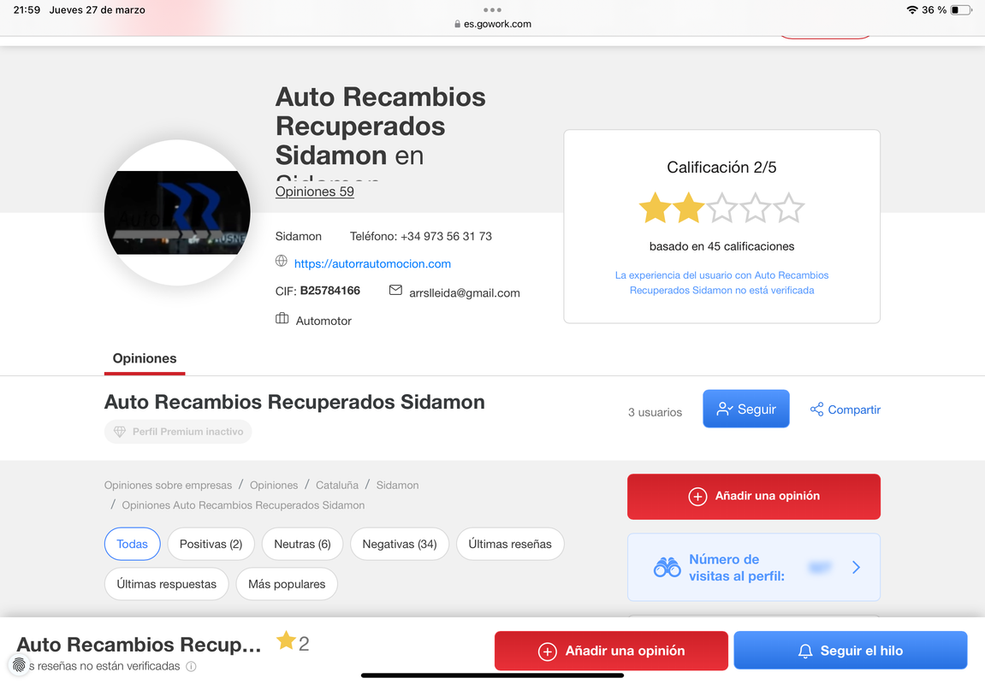
Task: Open the Sidamon breadcrumb link
Action: click(397, 485)
